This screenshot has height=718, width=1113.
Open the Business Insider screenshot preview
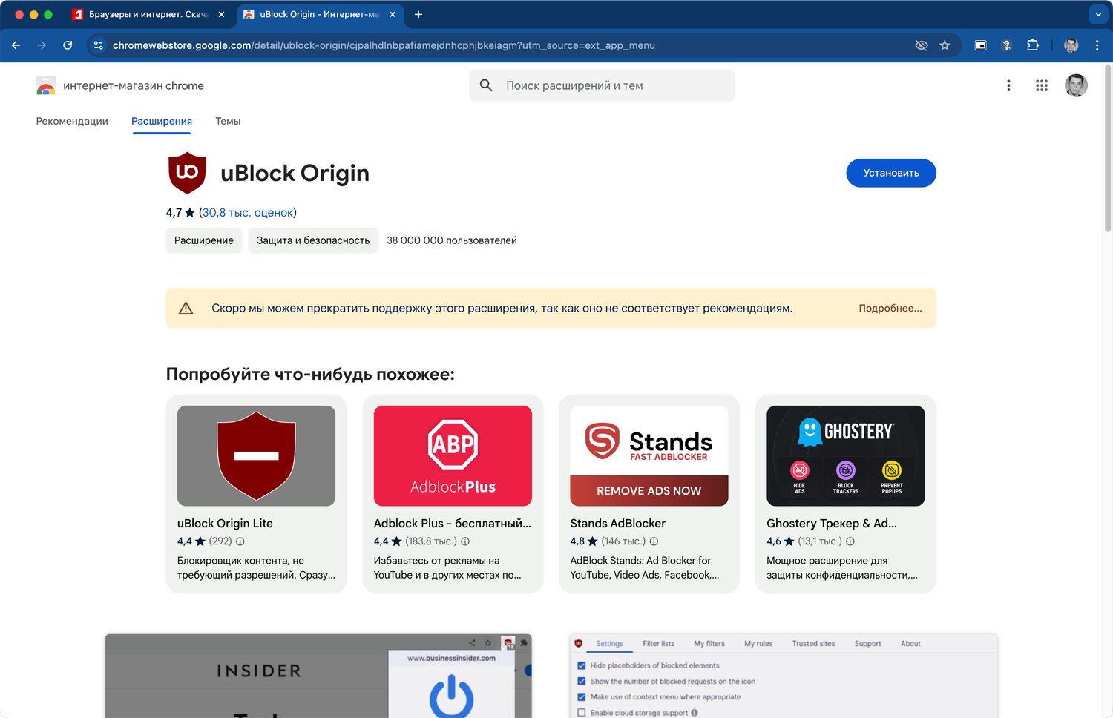tap(318, 676)
